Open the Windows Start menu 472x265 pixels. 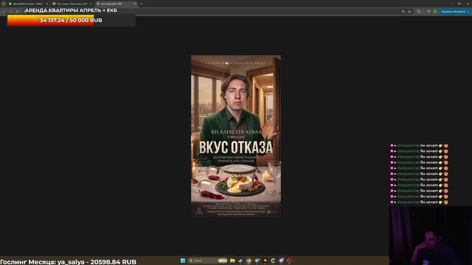pos(183,261)
